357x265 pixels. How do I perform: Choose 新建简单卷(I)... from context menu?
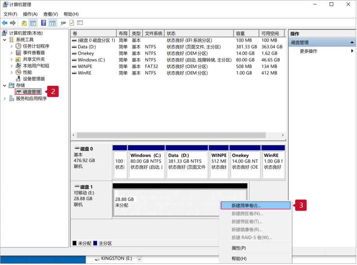246,205
